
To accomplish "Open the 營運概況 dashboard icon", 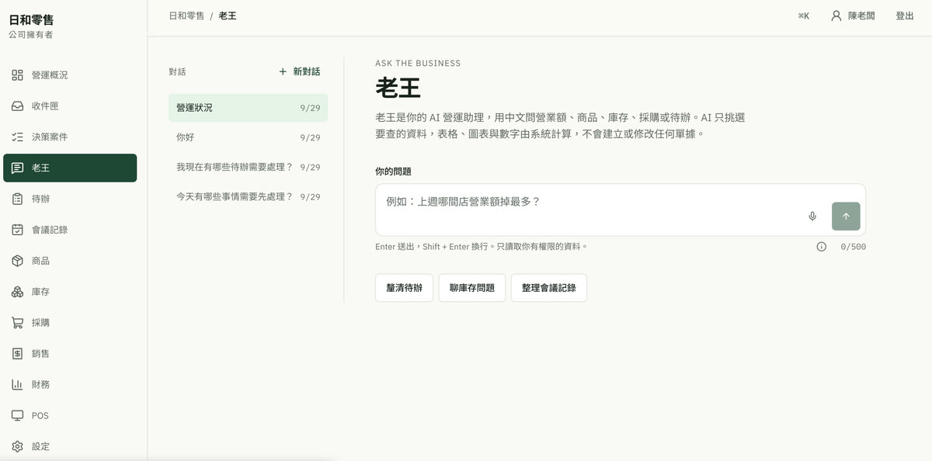I will (17, 75).
